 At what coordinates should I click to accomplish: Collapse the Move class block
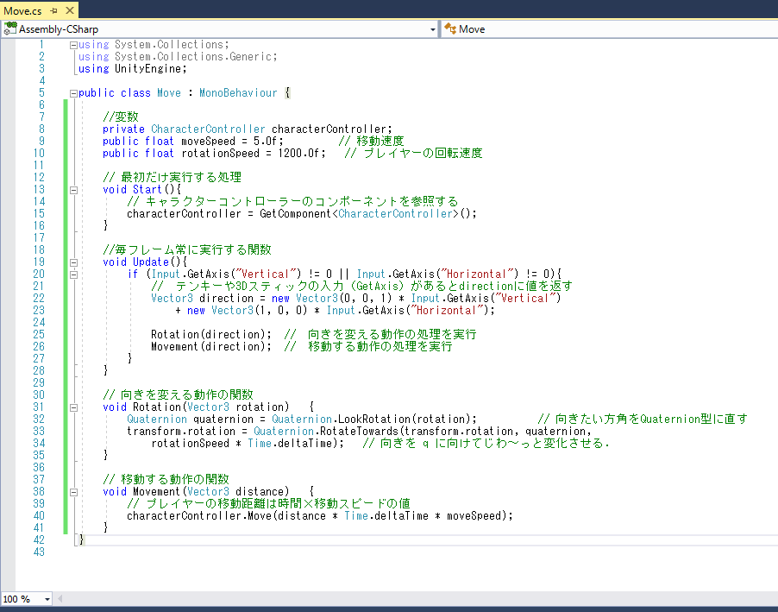click(x=73, y=93)
